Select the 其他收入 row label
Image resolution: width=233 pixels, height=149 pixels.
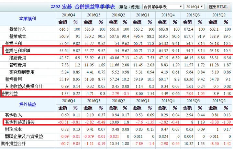point(13,115)
